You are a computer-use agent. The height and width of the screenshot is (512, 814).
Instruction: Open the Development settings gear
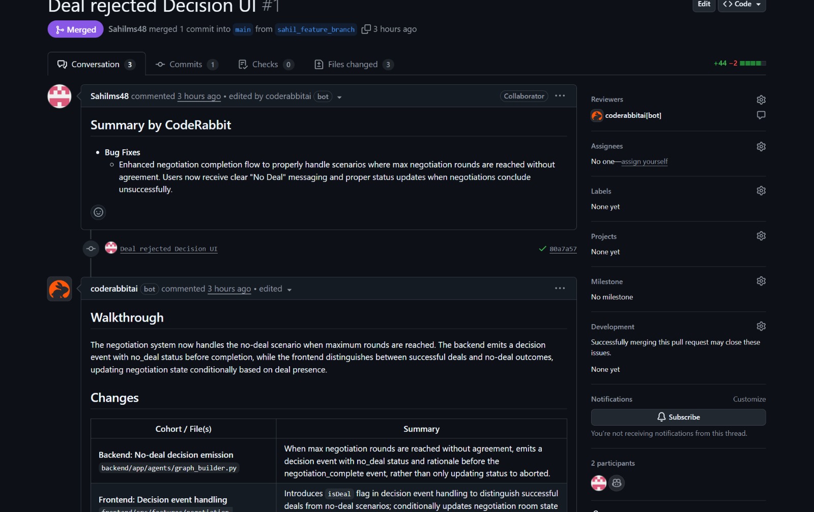click(x=761, y=326)
